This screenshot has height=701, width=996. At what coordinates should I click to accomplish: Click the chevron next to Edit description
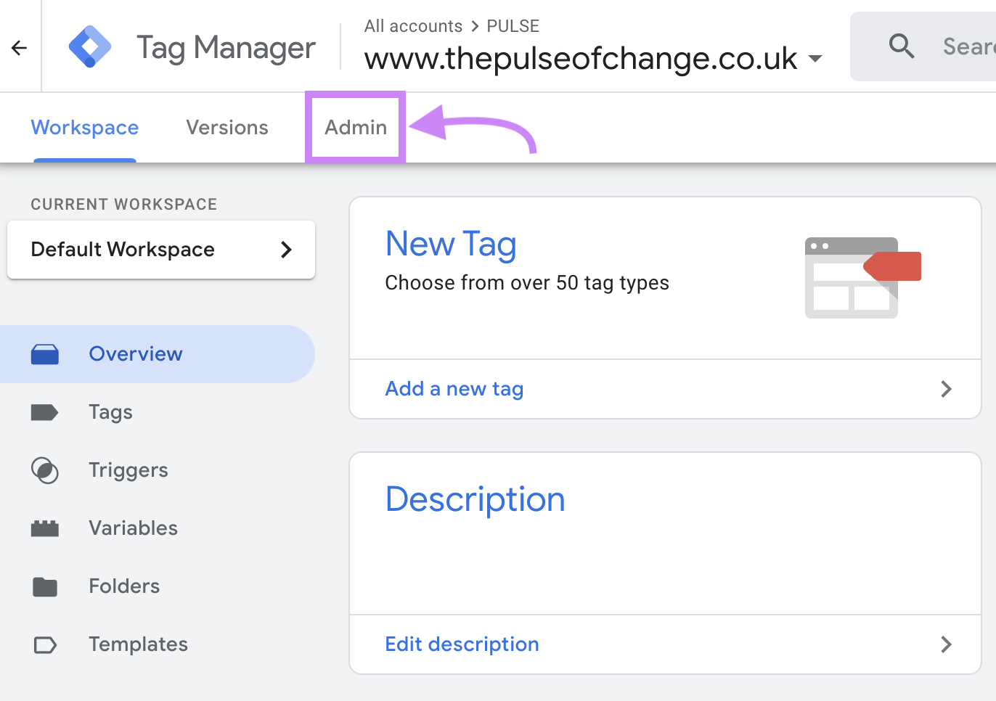[946, 644]
